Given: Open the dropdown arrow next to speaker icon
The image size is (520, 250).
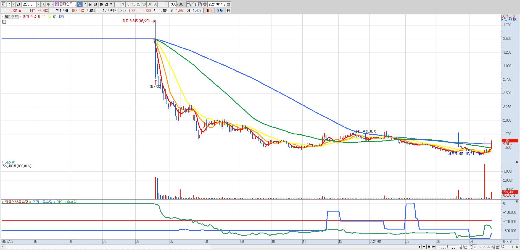Looking at the screenshot, I should [x=52, y=4].
